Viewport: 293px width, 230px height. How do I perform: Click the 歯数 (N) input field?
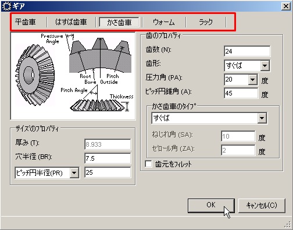click(x=247, y=51)
